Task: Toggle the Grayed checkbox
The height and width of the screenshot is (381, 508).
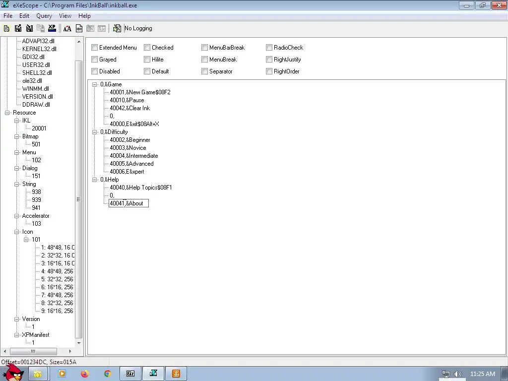Action: click(95, 60)
